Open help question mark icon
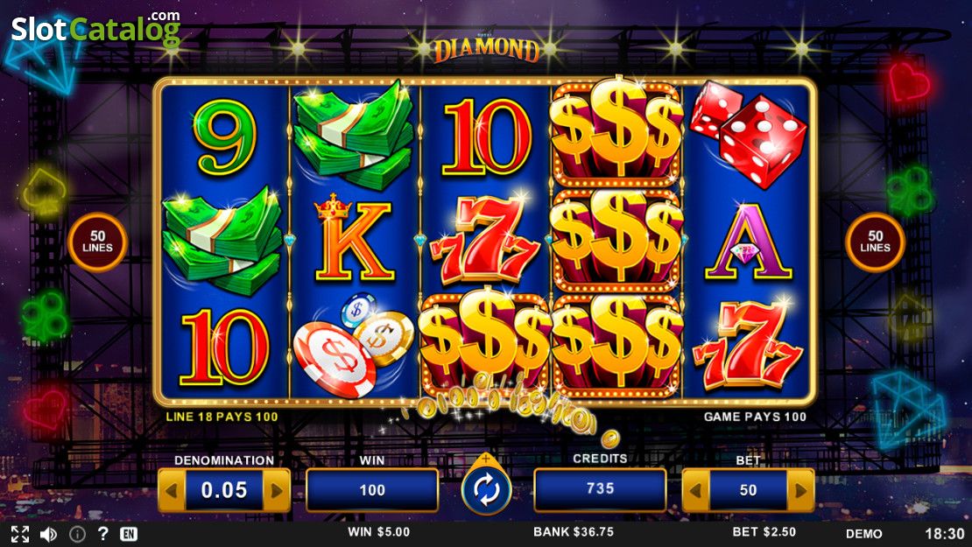The image size is (972, 547). coord(103,533)
